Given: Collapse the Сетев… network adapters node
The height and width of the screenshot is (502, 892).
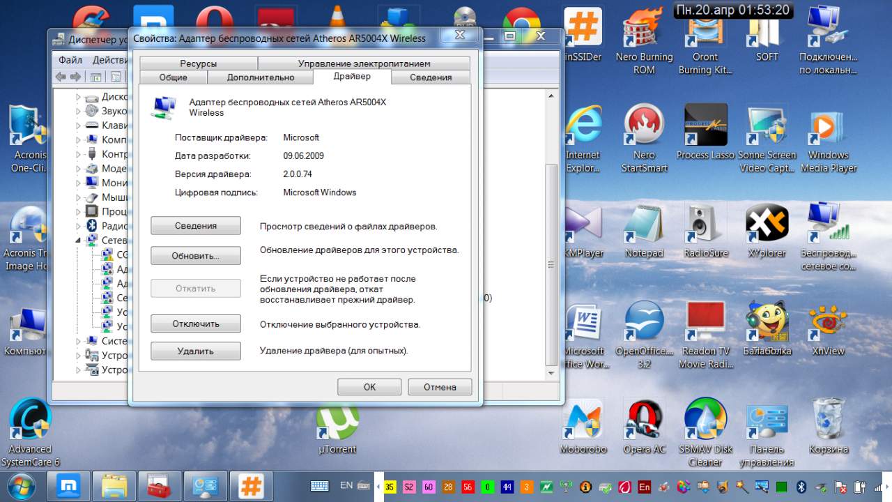Looking at the screenshot, I should tap(78, 240).
